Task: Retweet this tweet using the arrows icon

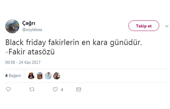Action: [32, 90]
